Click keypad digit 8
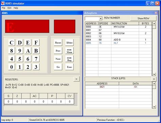The height and width of the screenshot is (123, 161). click(x=12, y=51)
